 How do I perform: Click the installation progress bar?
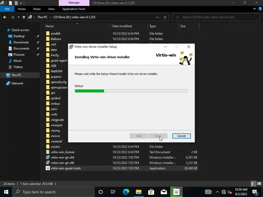click(x=131, y=91)
